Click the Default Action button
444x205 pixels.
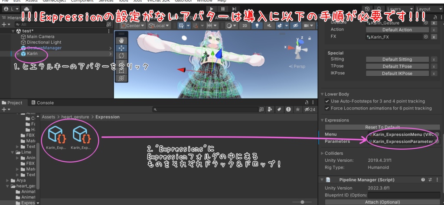pyautogui.click(x=397, y=30)
